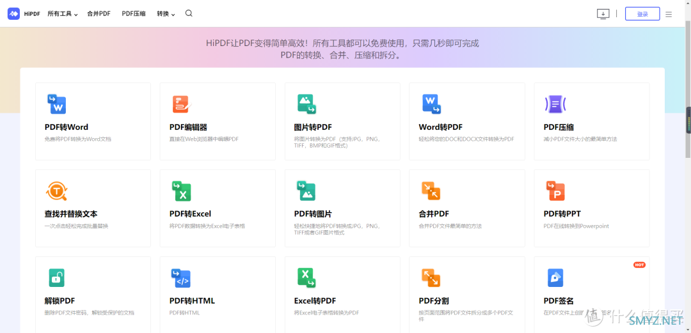The image size is (691, 333).
Task: Open PDF压缩 in top navigation
Action: (x=134, y=13)
